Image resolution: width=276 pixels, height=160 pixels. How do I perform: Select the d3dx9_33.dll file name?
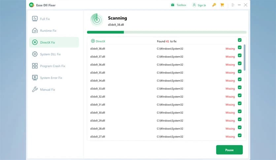98,89
